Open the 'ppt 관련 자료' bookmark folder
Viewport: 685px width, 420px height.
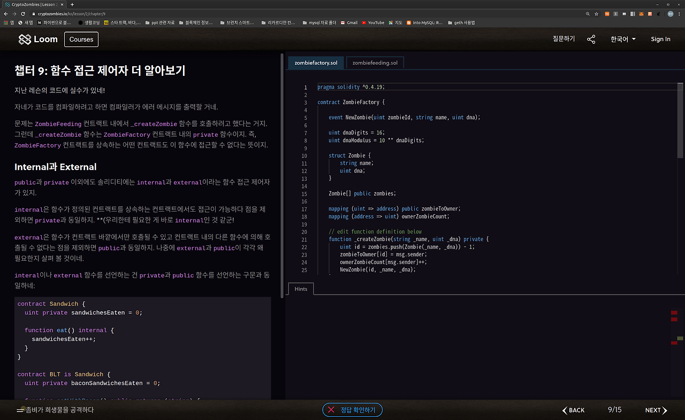[159, 22]
